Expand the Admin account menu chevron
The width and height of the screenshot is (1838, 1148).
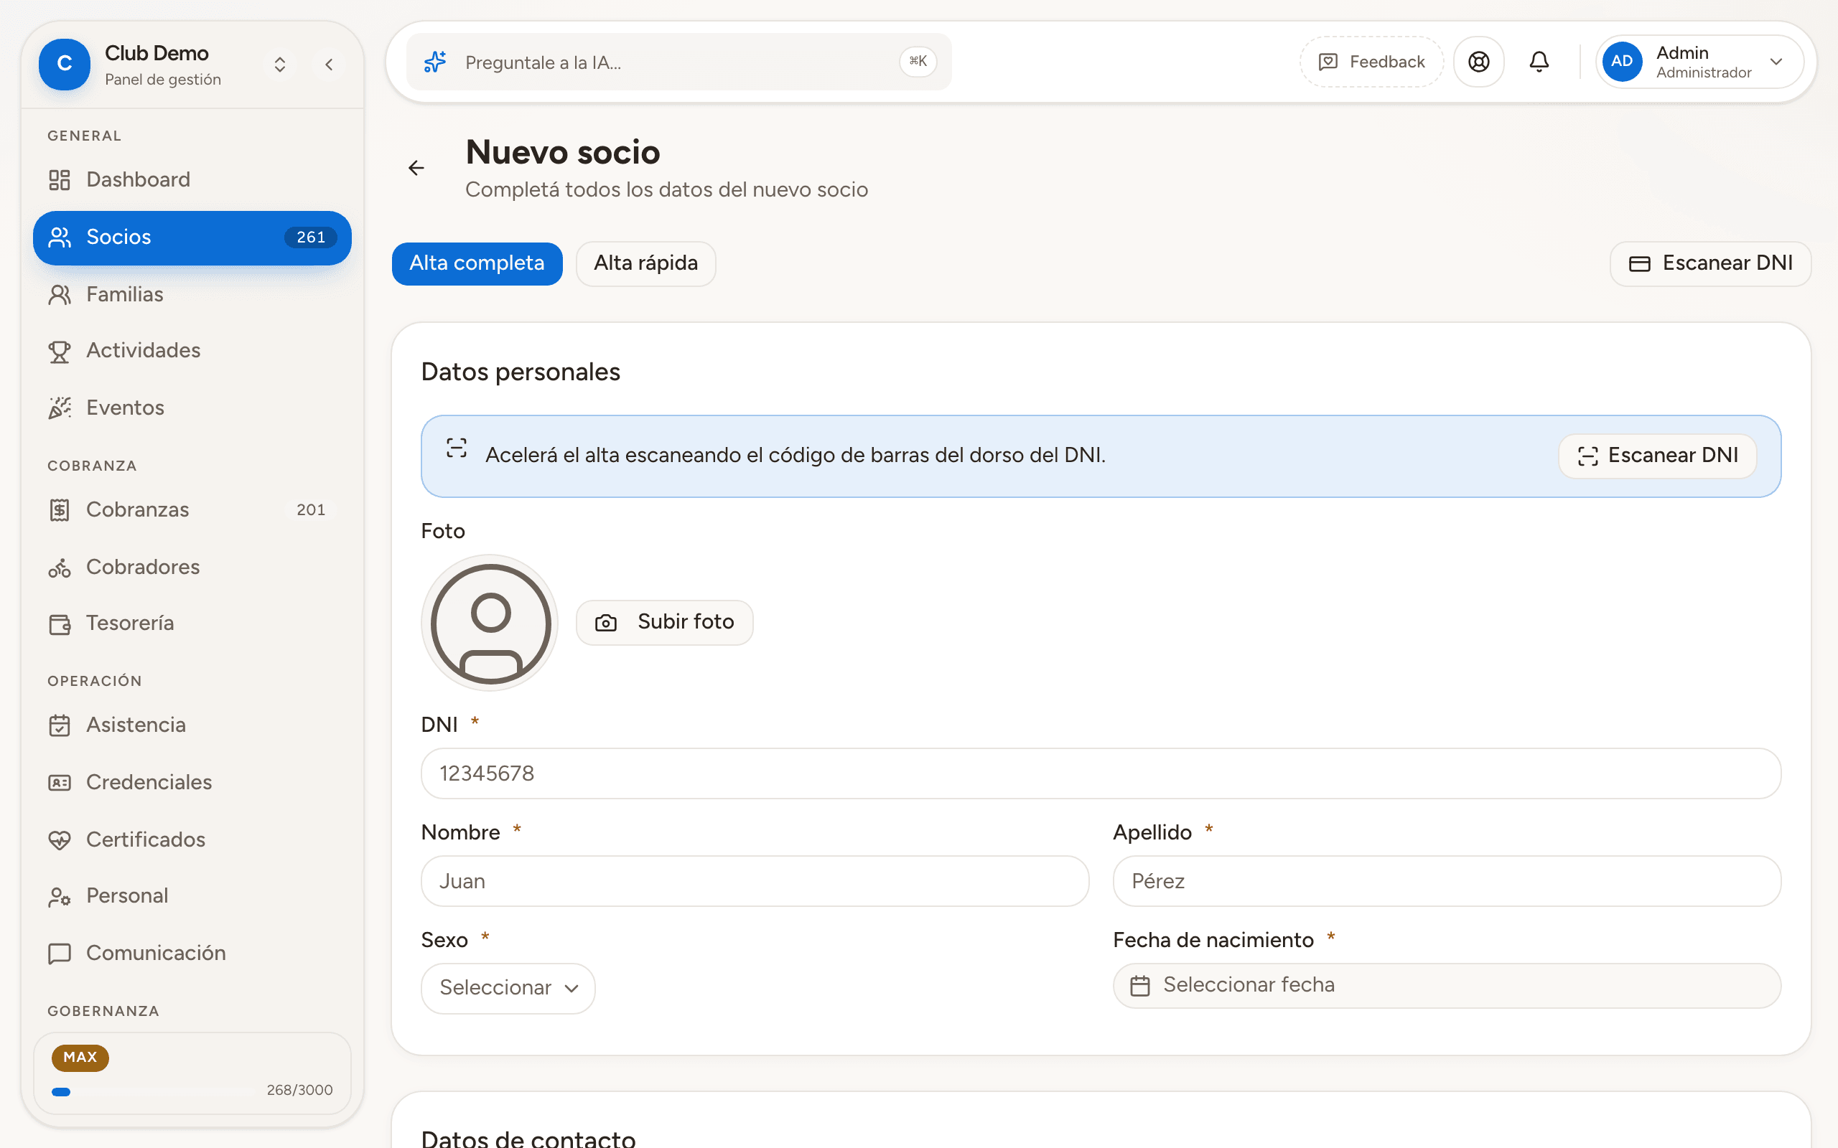click(x=1776, y=62)
